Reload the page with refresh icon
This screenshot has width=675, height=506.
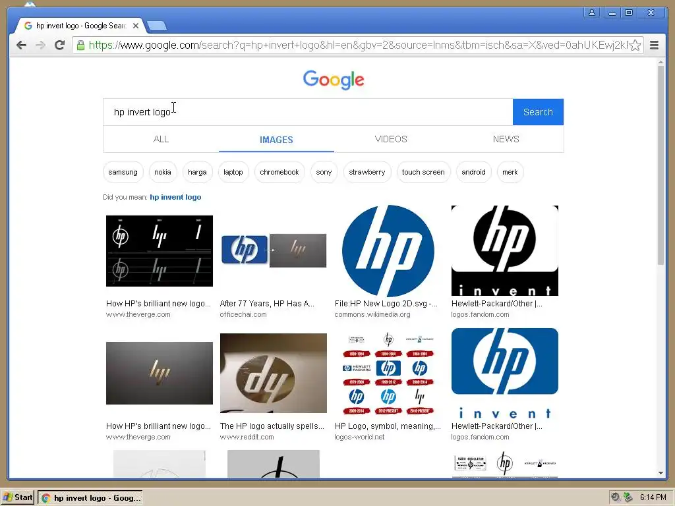(60, 45)
